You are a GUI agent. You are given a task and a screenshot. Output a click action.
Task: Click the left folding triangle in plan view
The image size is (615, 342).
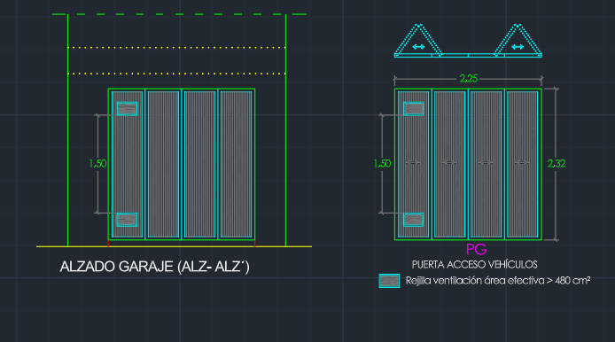[x=418, y=41]
